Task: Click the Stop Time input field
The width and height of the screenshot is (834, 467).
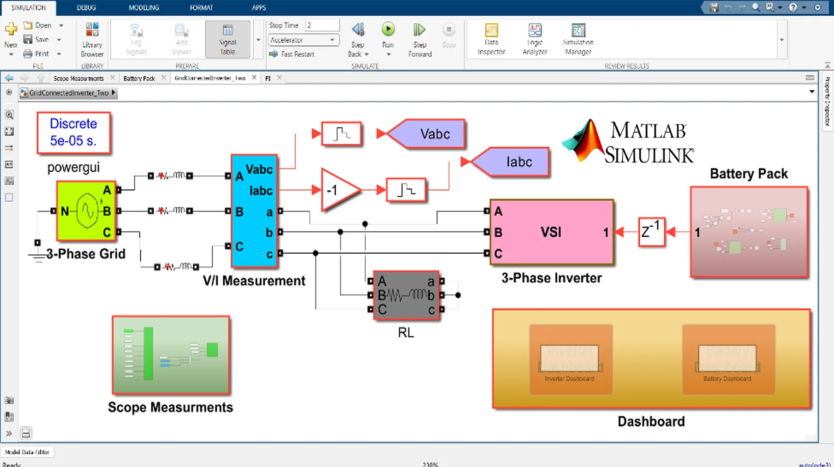Action: pos(322,25)
